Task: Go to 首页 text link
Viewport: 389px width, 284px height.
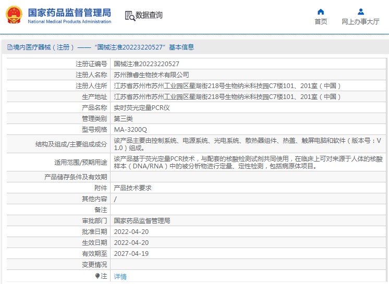Action: click(x=321, y=22)
